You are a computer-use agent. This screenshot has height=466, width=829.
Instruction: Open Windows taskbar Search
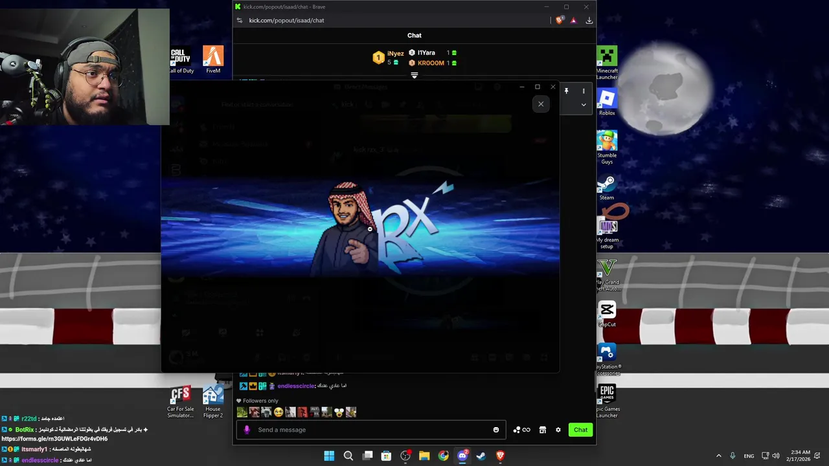coord(348,456)
